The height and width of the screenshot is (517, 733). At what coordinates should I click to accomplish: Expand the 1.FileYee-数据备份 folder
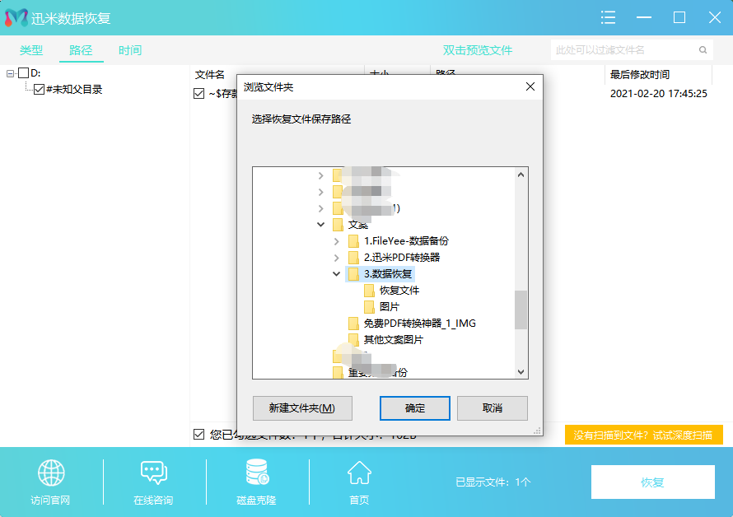336,240
